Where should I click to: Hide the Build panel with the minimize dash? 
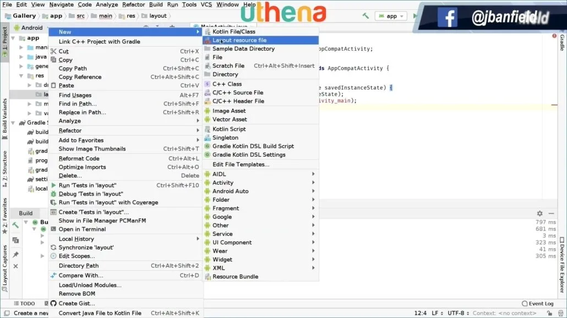pos(551,213)
